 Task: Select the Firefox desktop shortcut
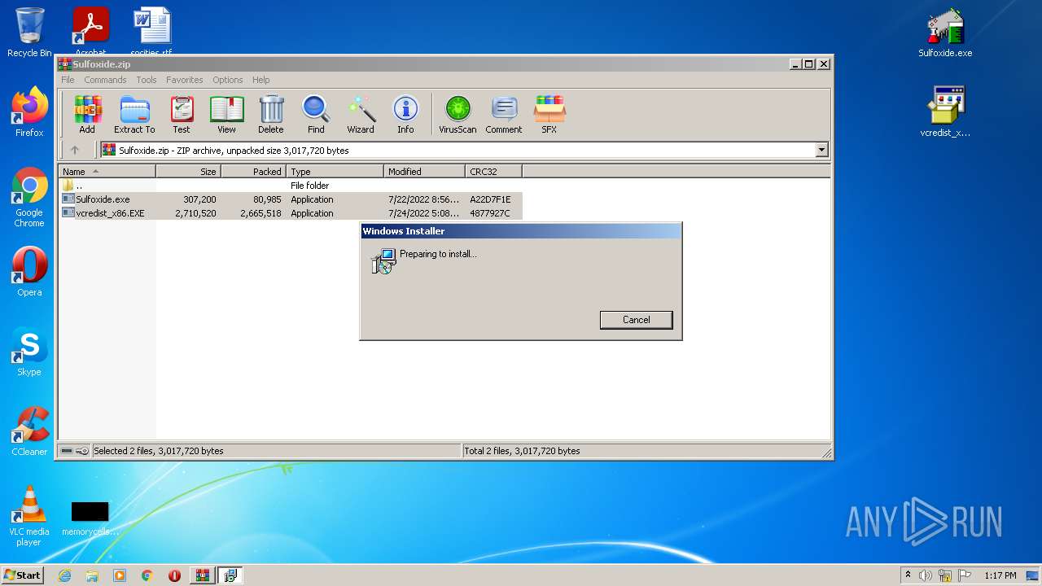click(x=29, y=112)
